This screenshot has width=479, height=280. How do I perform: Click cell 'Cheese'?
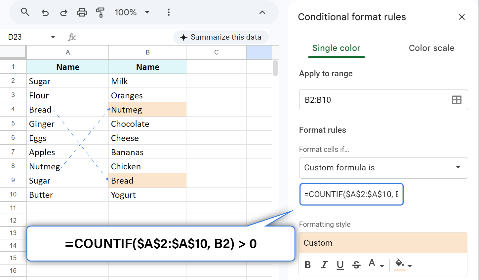click(147, 138)
